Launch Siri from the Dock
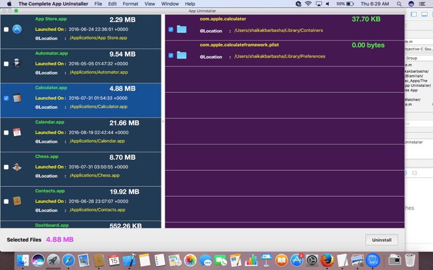This screenshot has width=433, height=270. (38, 260)
